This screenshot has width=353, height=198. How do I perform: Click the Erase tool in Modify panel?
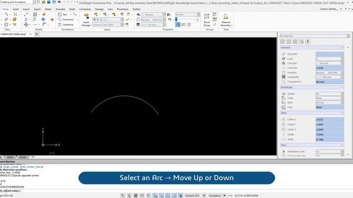tap(44, 14)
